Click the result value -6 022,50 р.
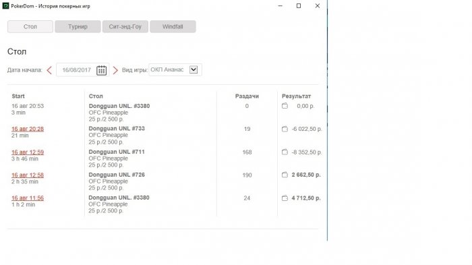The image size is (472, 265). [x=307, y=129]
